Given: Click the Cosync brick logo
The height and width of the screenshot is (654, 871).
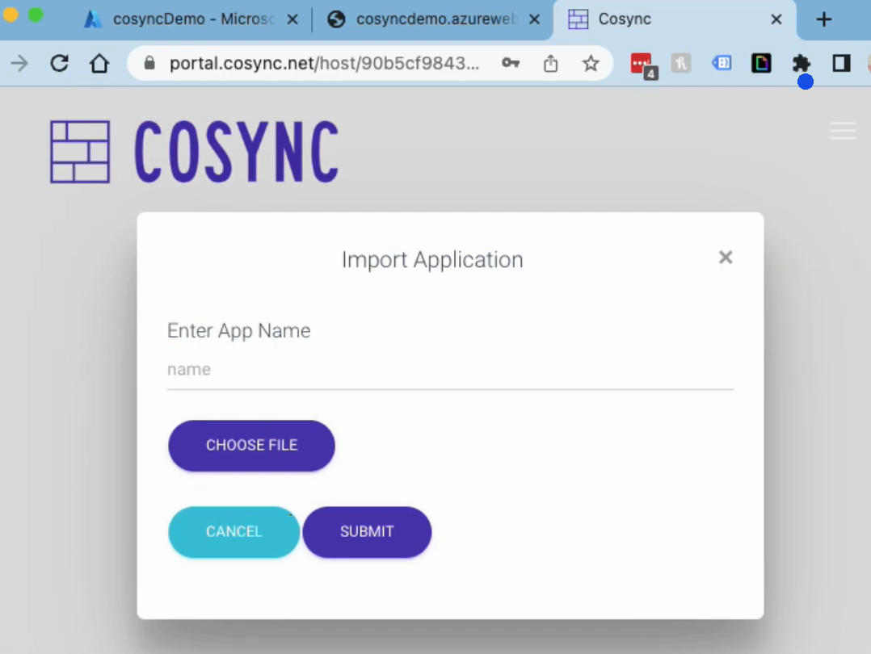Looking at the screenshot, I should pyautogui.click(x=80, y=152).
